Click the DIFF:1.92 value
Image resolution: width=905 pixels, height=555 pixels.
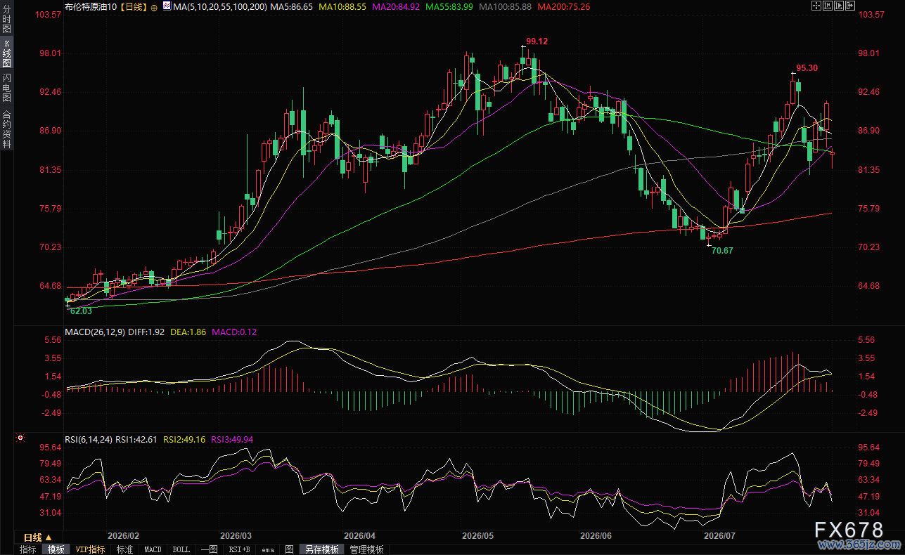tap(148, 332)
